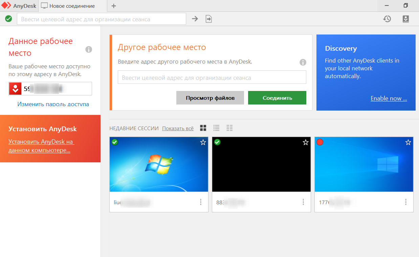This screenshot has width=419, height=257.
Task: Click the file transfer icon beside arrow
Action: point(209,19)
